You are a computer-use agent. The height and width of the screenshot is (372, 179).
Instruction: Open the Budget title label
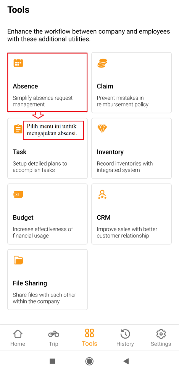23,218
